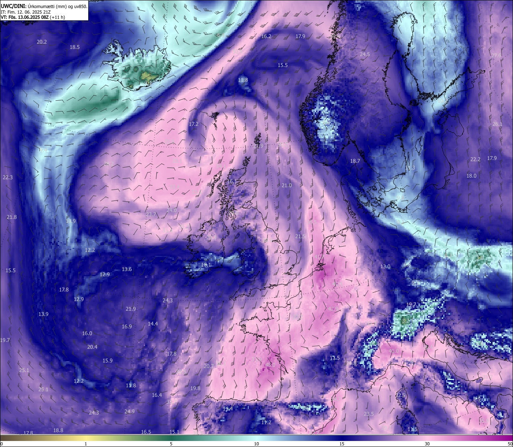513x447 pixels.
Task: Click the UWC/DINI Úrkomumætti title line
Action: (44, 6)
